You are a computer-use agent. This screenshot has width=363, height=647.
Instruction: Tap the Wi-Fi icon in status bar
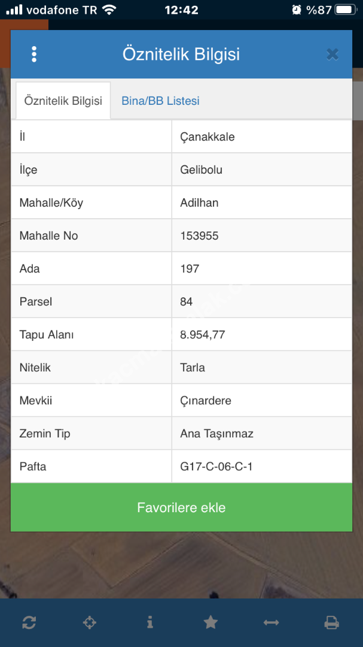(x=109, y=10)
